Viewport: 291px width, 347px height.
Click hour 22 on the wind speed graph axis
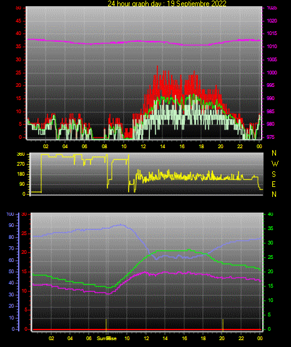coord(240,146)
